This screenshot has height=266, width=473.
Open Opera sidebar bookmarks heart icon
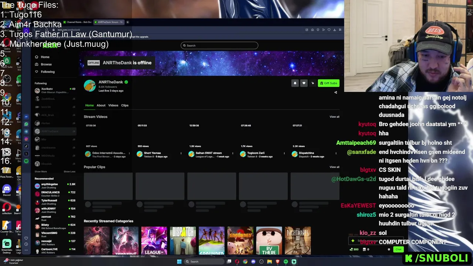click(26, 238)
